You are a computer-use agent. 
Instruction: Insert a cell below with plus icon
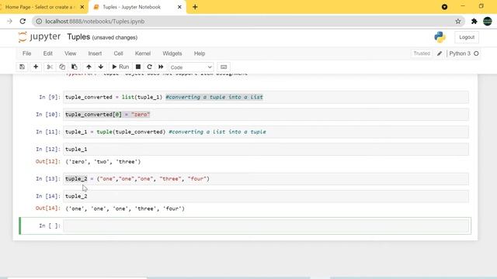pos(36,67)
